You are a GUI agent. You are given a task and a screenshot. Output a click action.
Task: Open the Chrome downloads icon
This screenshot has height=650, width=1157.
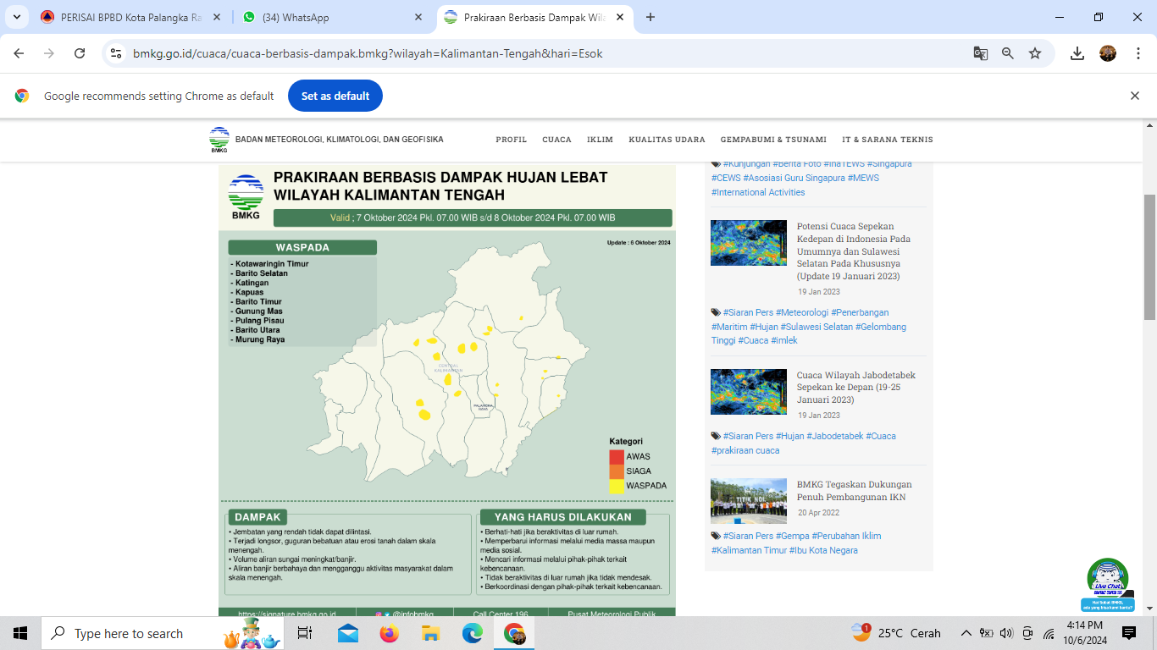pyautogui.click(x=1077, y=53)
